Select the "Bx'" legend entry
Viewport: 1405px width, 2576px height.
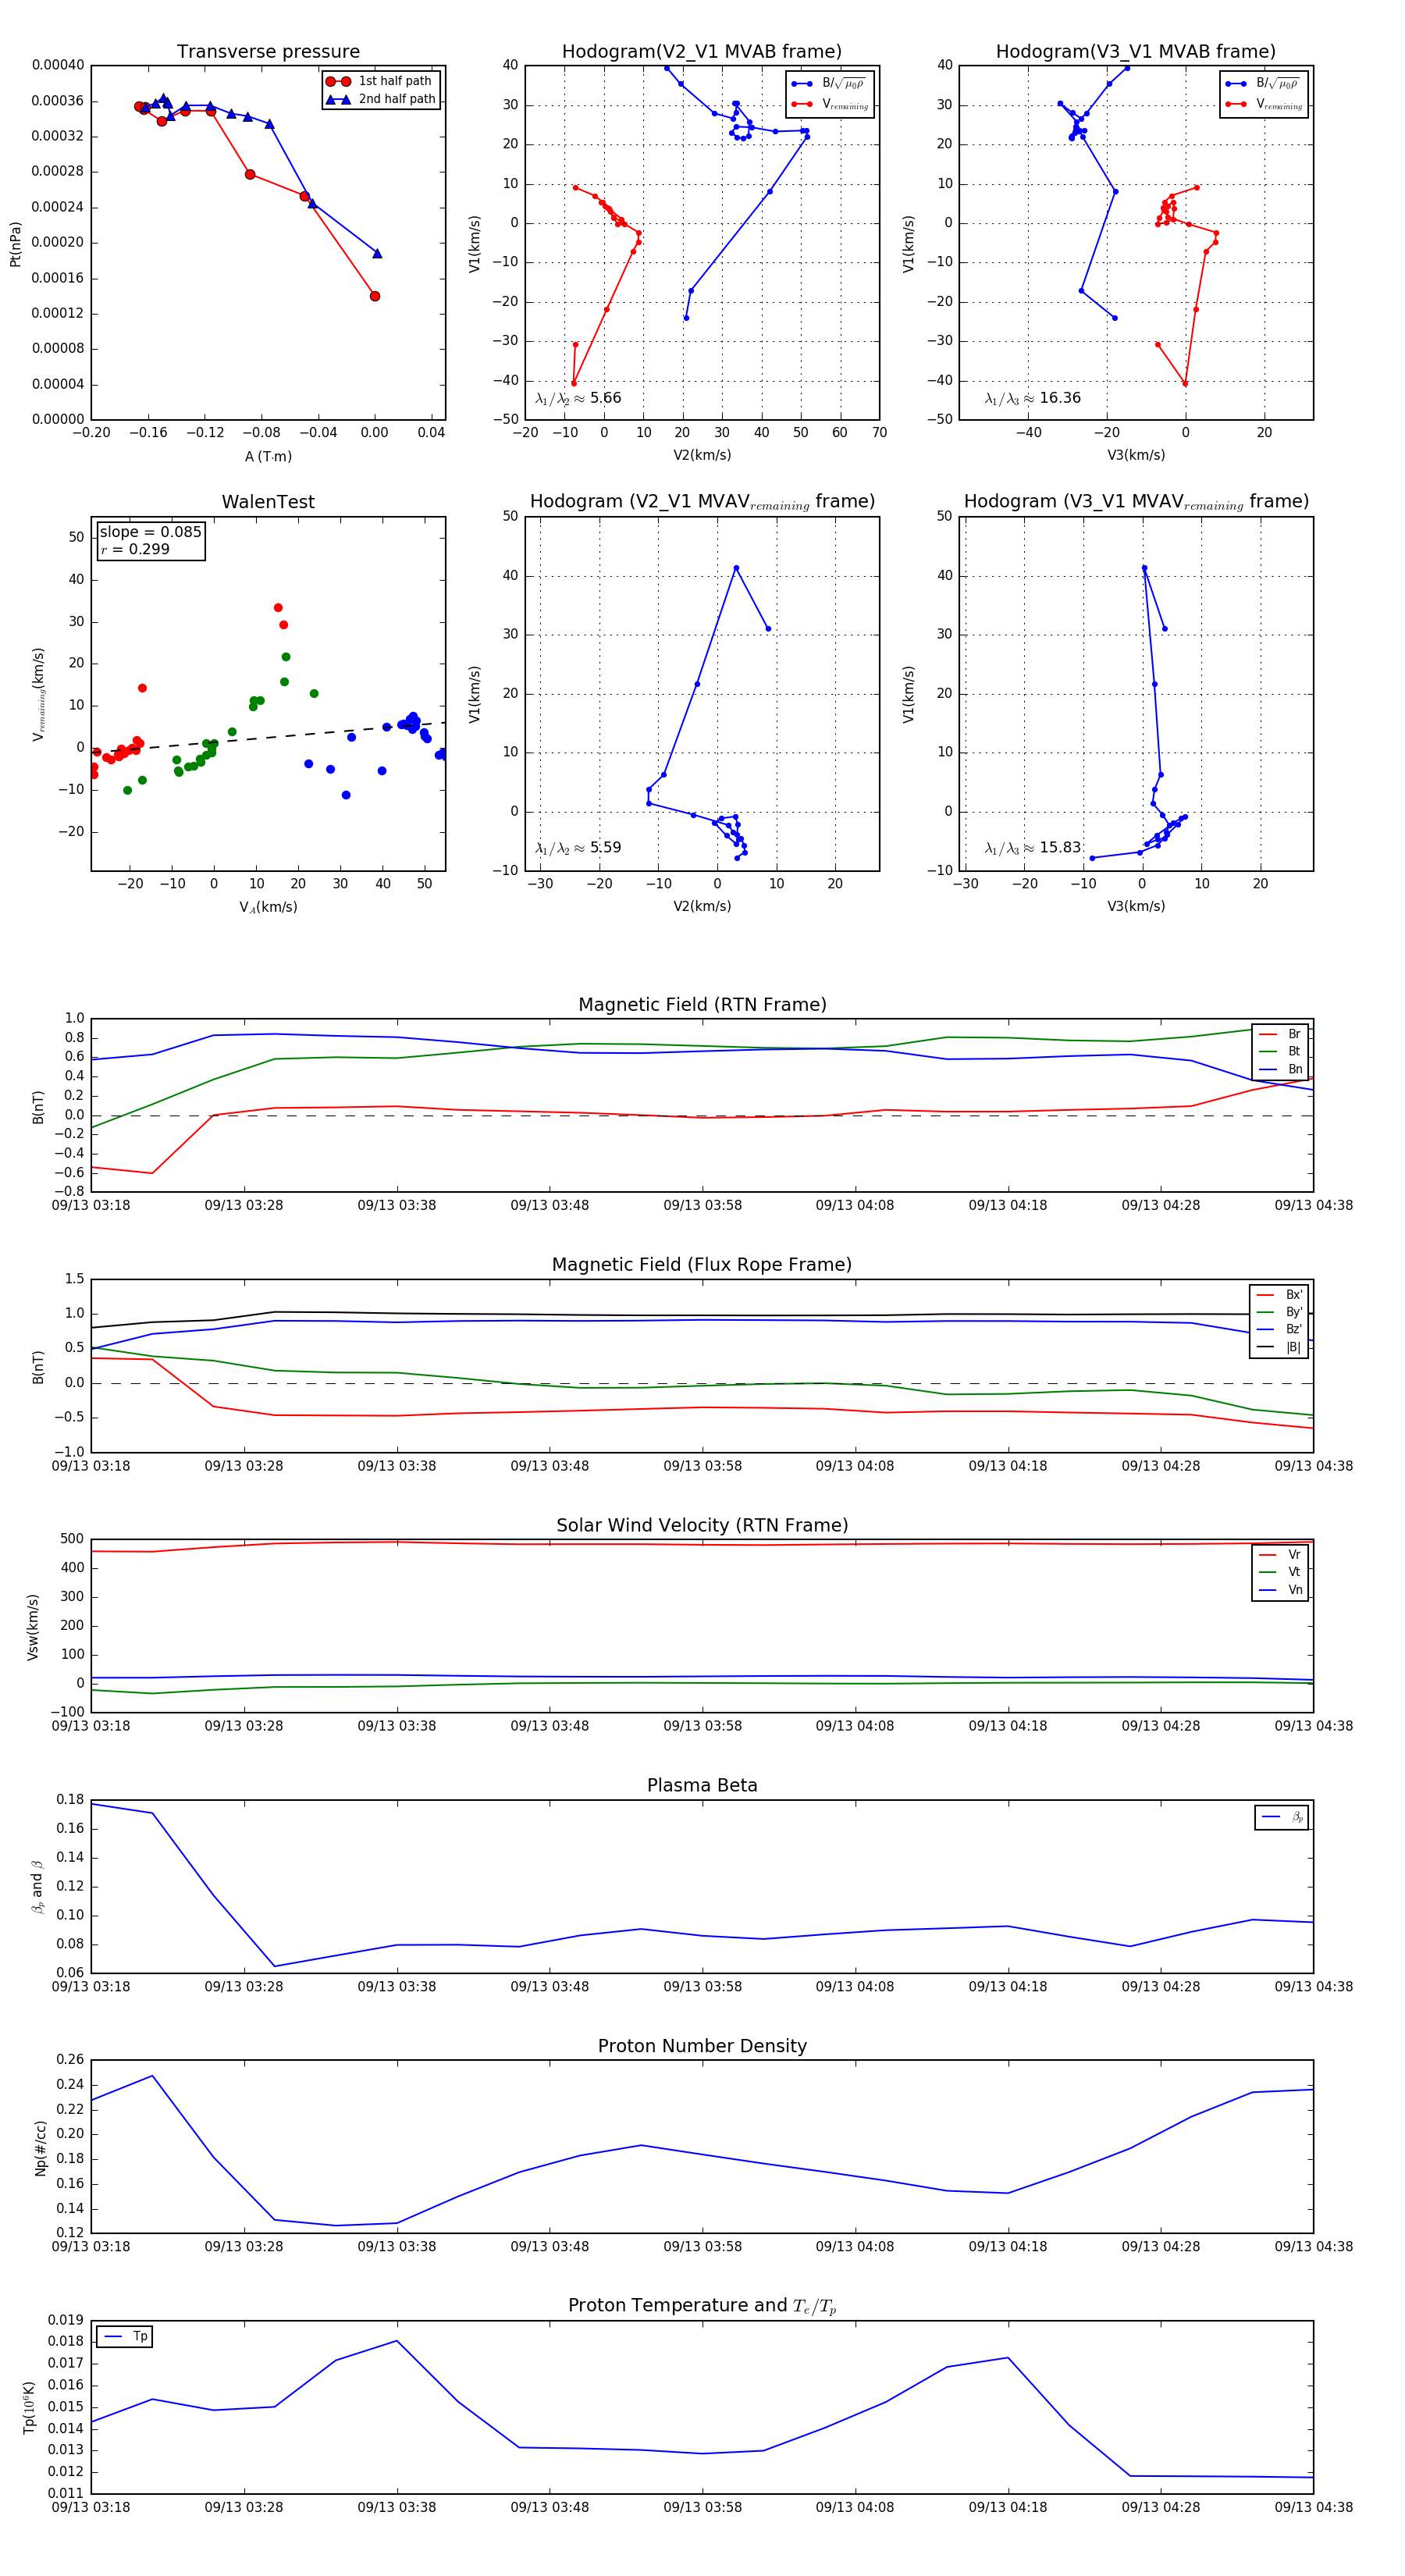tap(1279, 1295)
